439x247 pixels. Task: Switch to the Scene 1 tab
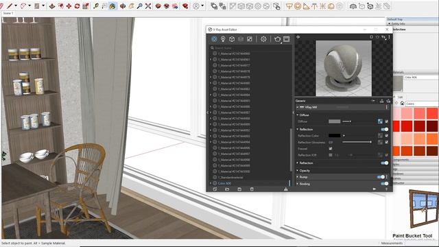tap(8, 13)
